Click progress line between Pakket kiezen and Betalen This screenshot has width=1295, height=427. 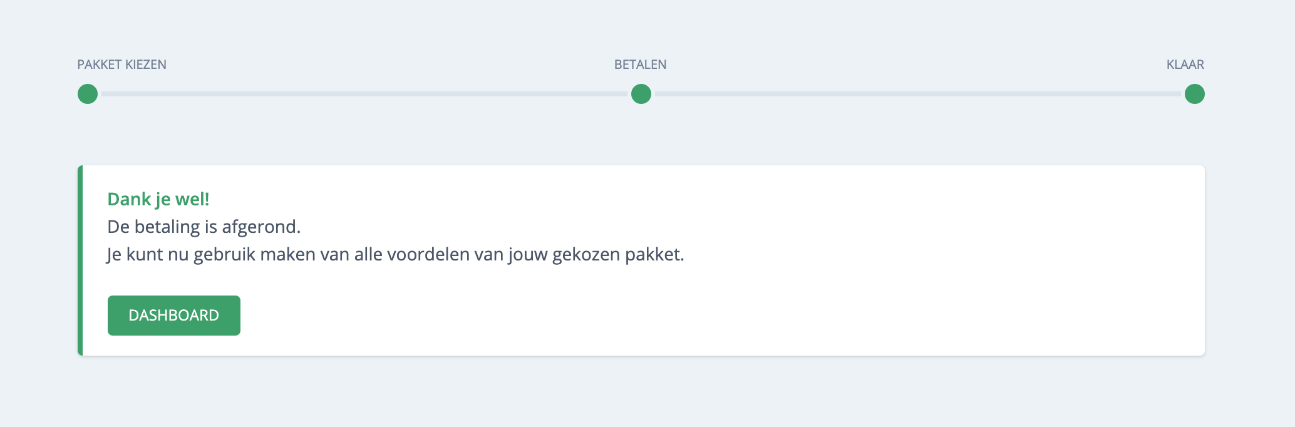click(363, 94)
